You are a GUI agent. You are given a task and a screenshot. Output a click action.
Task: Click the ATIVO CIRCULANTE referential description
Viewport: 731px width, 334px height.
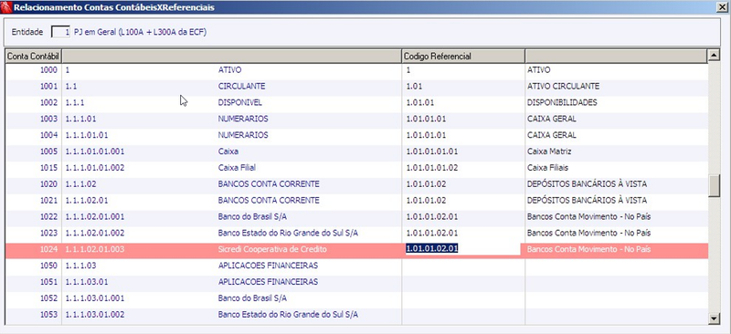click(563, 87)
